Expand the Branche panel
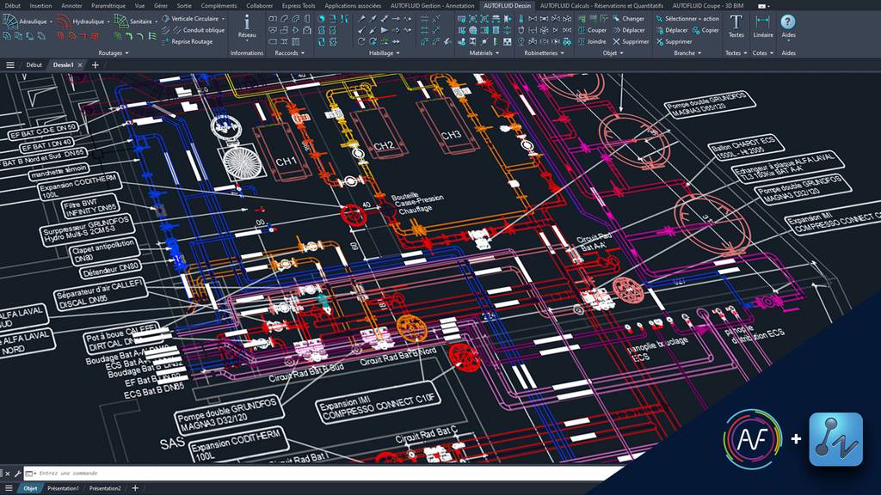881x495 pixels. (687, 53)
